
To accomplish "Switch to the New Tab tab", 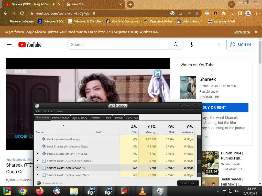I will coord(94,4).
